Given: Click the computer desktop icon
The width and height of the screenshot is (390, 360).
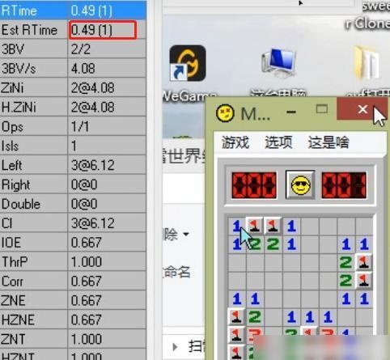Looking at the screenshot, I should click(279, 62).
